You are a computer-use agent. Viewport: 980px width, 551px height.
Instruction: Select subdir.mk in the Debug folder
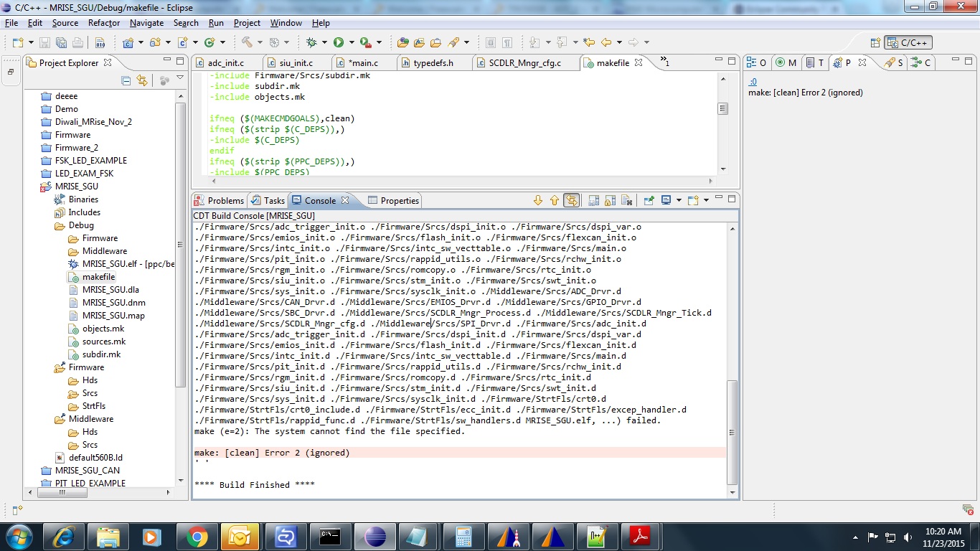(x=101, y=354)
